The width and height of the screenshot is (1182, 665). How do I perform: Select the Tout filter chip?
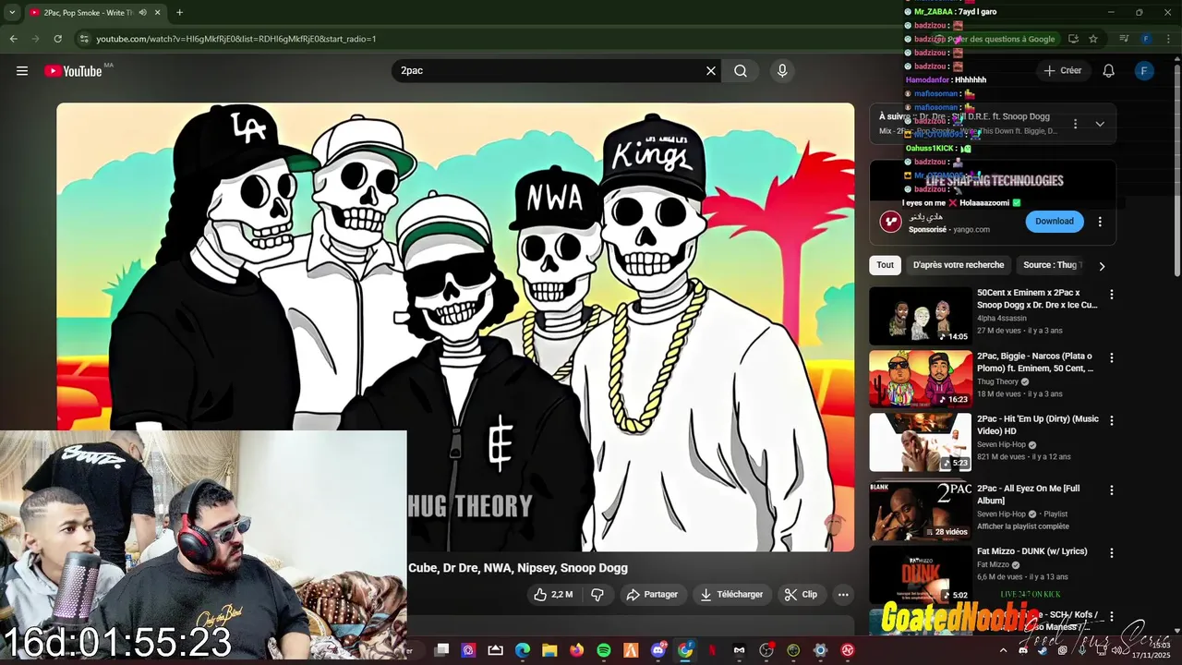pyautogui.click(x=886, y=265)
